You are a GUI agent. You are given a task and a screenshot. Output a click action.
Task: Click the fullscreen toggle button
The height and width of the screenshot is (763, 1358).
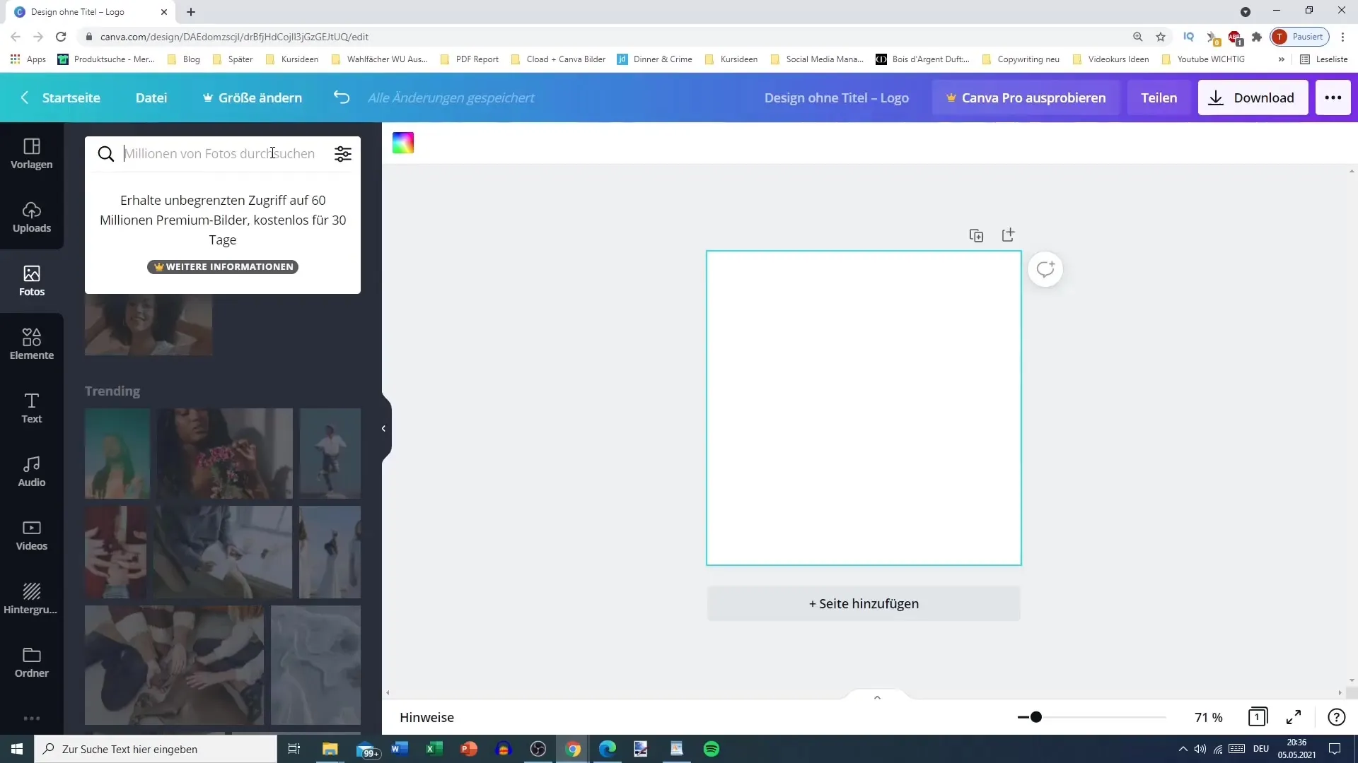pos(1296,716)
